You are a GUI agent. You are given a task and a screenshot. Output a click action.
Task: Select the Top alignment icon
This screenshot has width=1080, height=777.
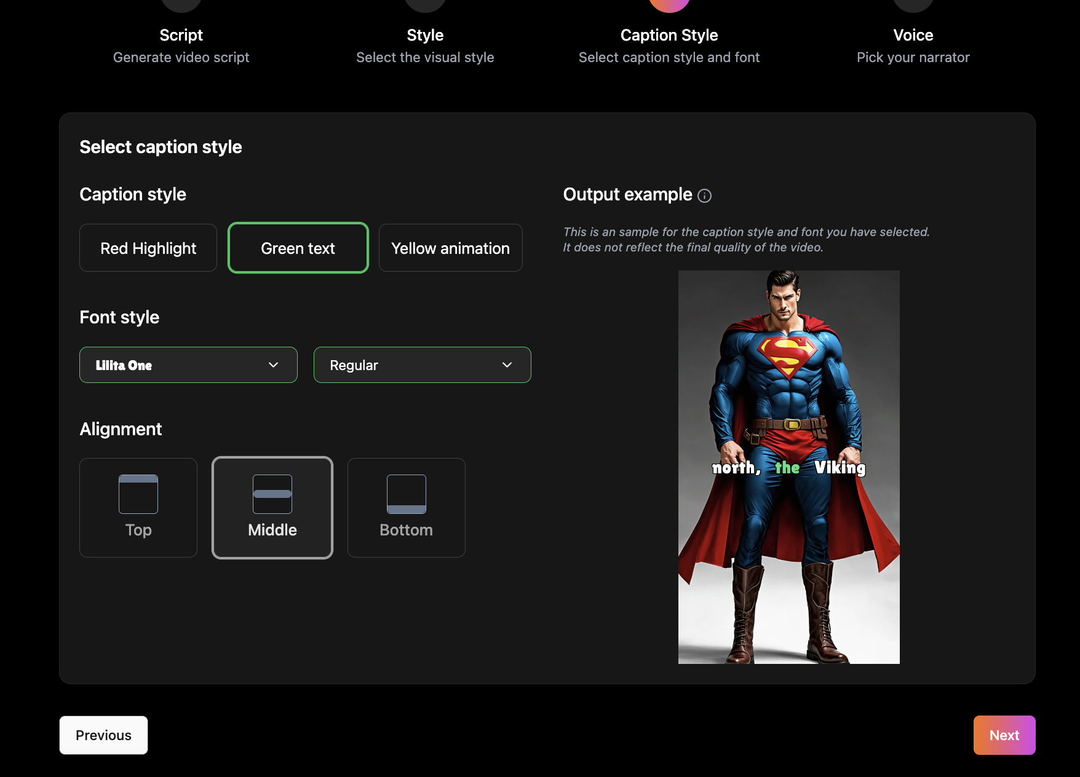138,494
